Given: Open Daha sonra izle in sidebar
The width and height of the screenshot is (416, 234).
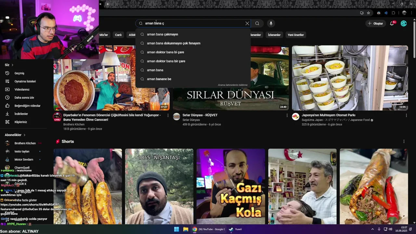Looking at the screenshot, I should [x=23, y=97].
